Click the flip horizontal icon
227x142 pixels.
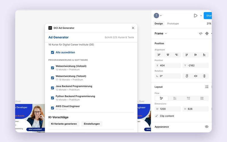click(x=196, y=76)
